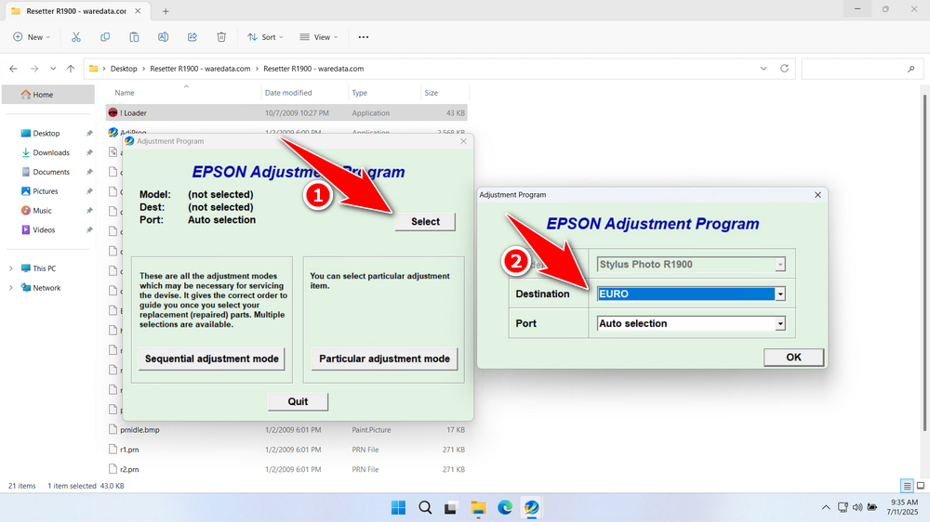Open taskbar Search

[425, 508]
